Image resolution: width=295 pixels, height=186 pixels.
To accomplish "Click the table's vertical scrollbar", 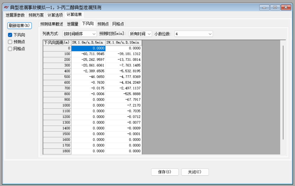I will (x=283, y=92).
